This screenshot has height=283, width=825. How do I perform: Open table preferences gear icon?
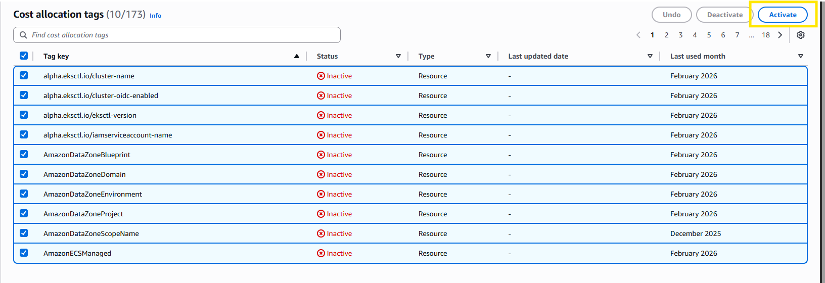801,35
